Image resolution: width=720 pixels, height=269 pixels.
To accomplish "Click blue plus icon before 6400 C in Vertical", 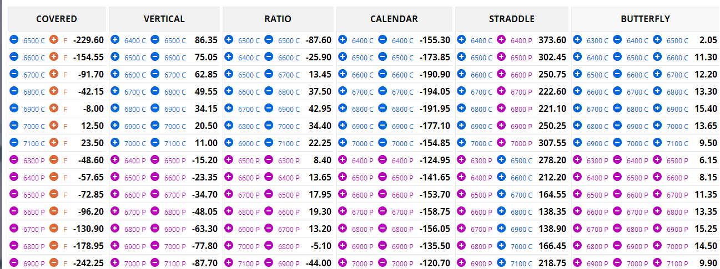I will coord(115,40).
